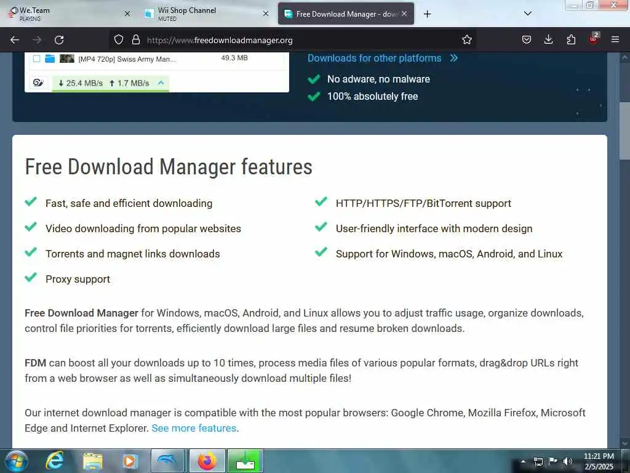Click the download speed 25.4 MB/s indicator
This screenshot has height=473, width=630.
tap(81, 83)
